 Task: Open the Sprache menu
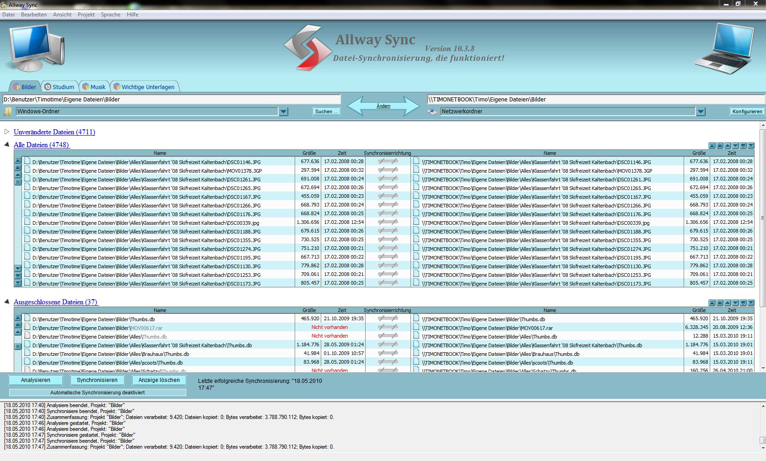pyautogui.click(x=111, y=15)
